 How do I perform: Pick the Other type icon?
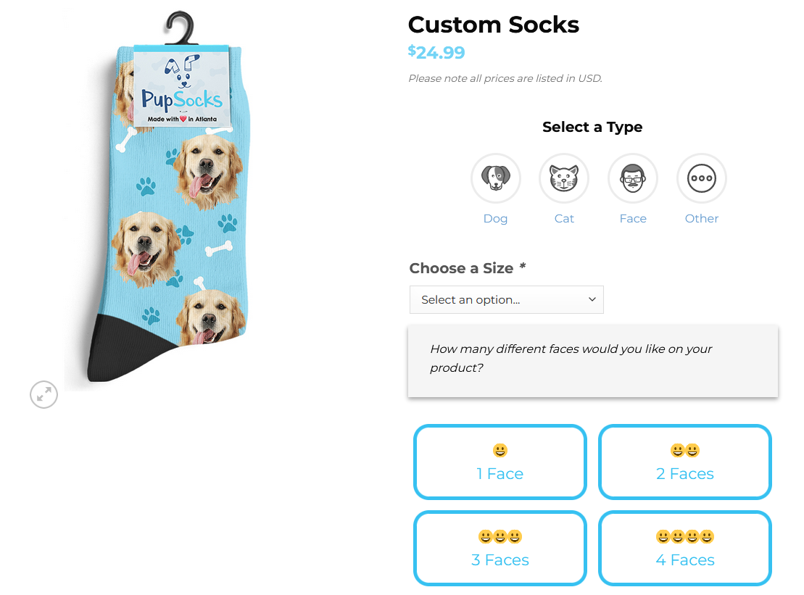tap(702, 178)
